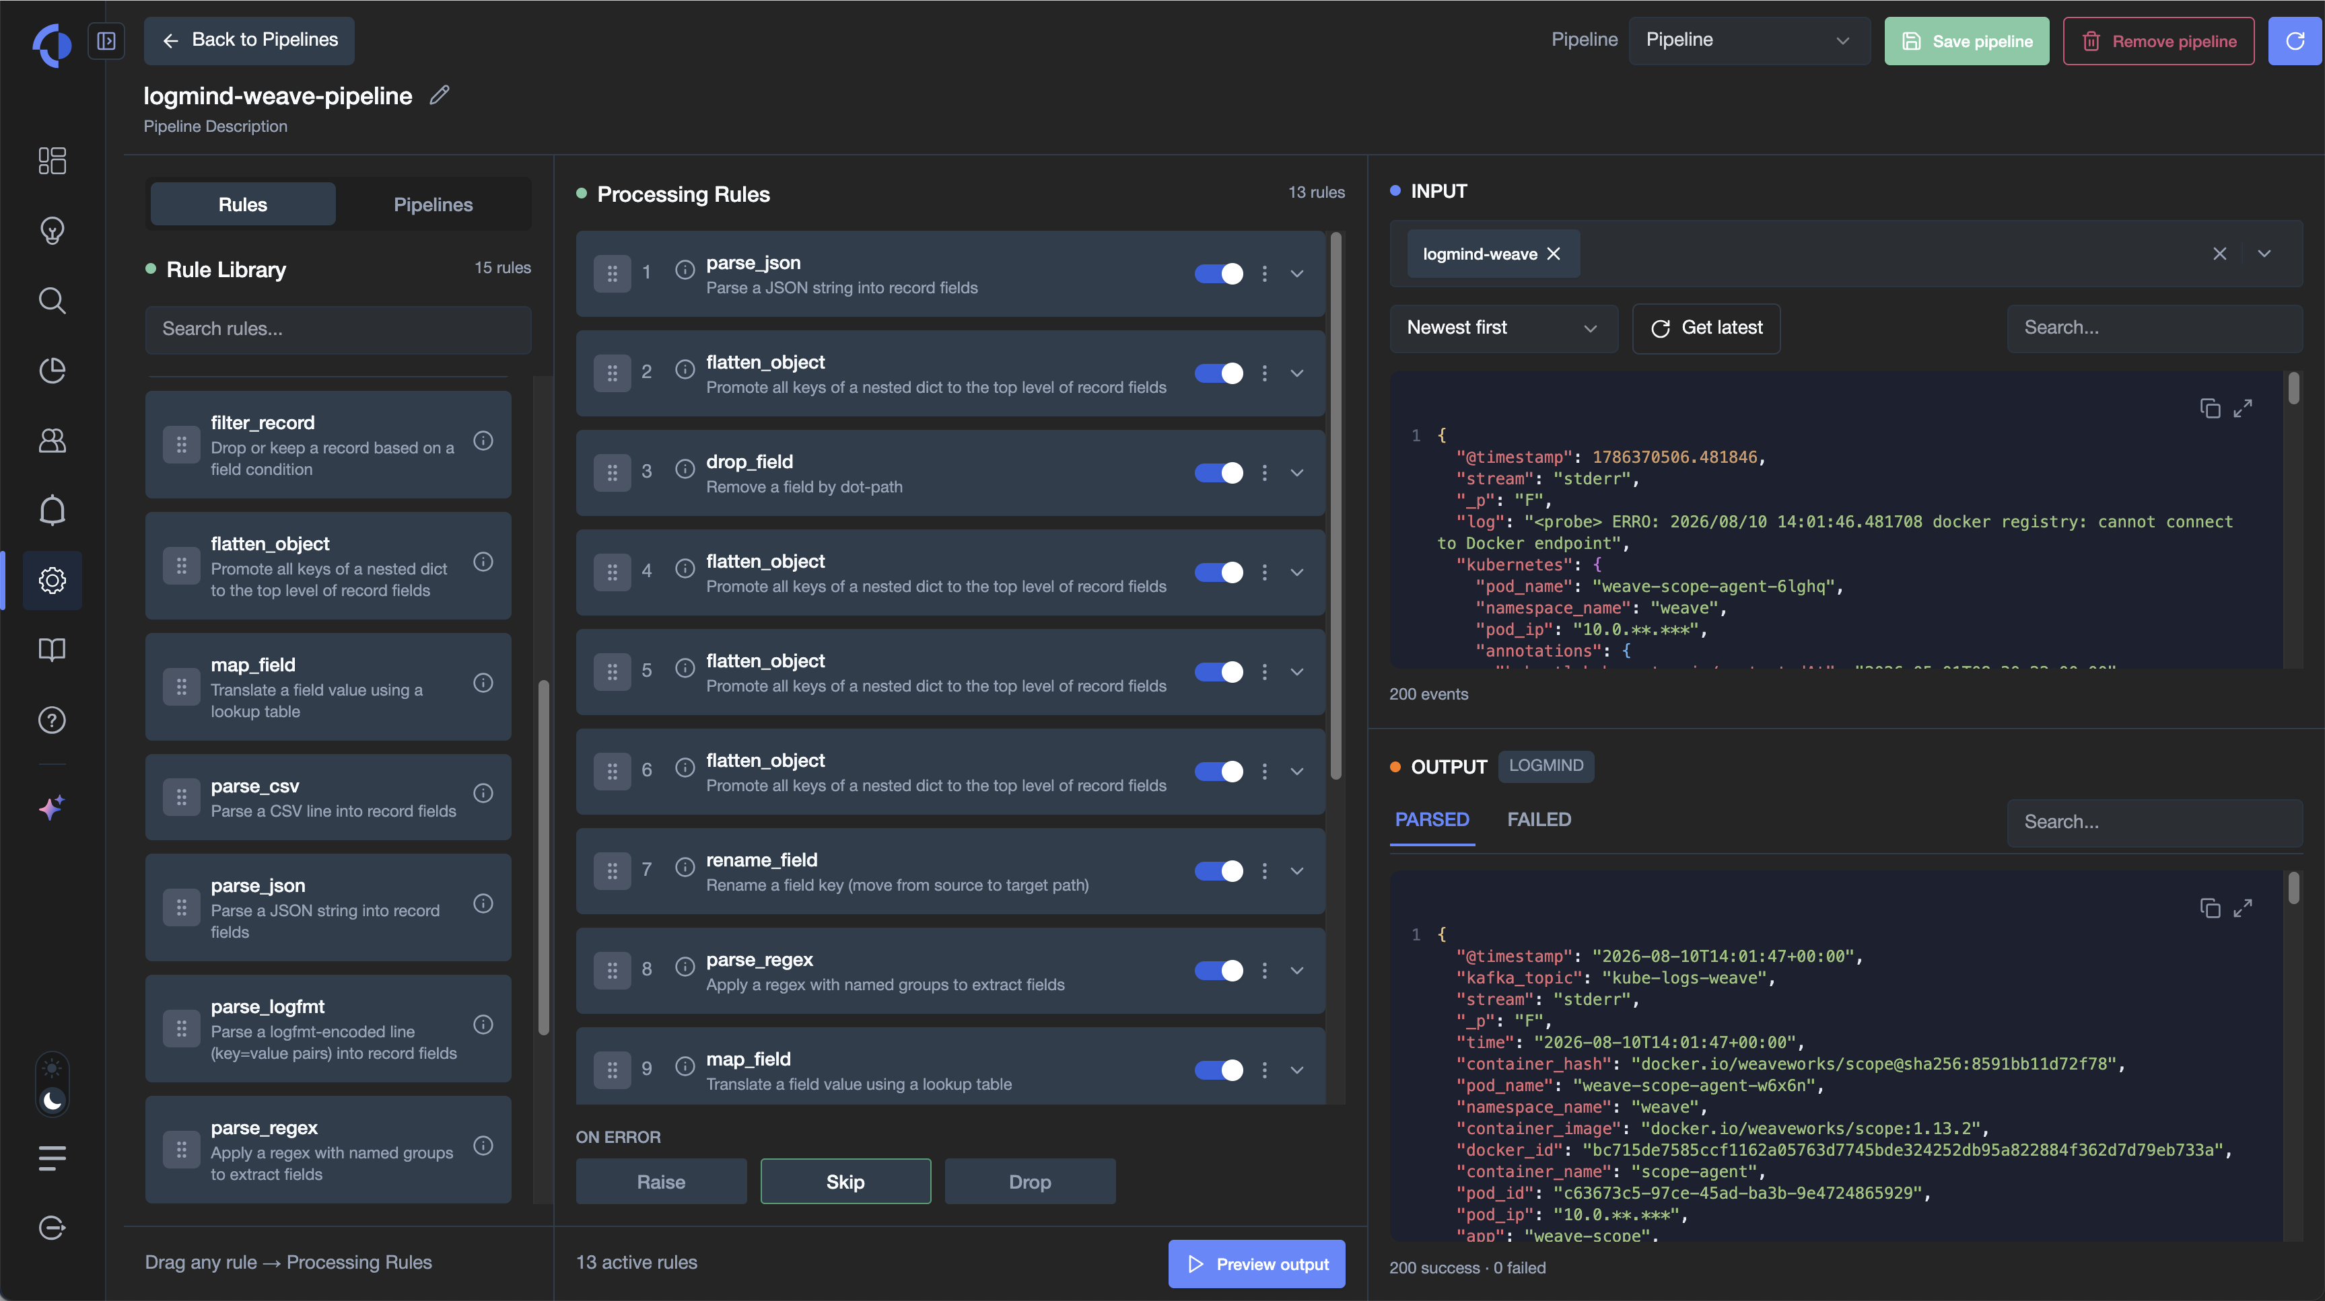Expand rule 1 parse_json details

(1297, 273)
